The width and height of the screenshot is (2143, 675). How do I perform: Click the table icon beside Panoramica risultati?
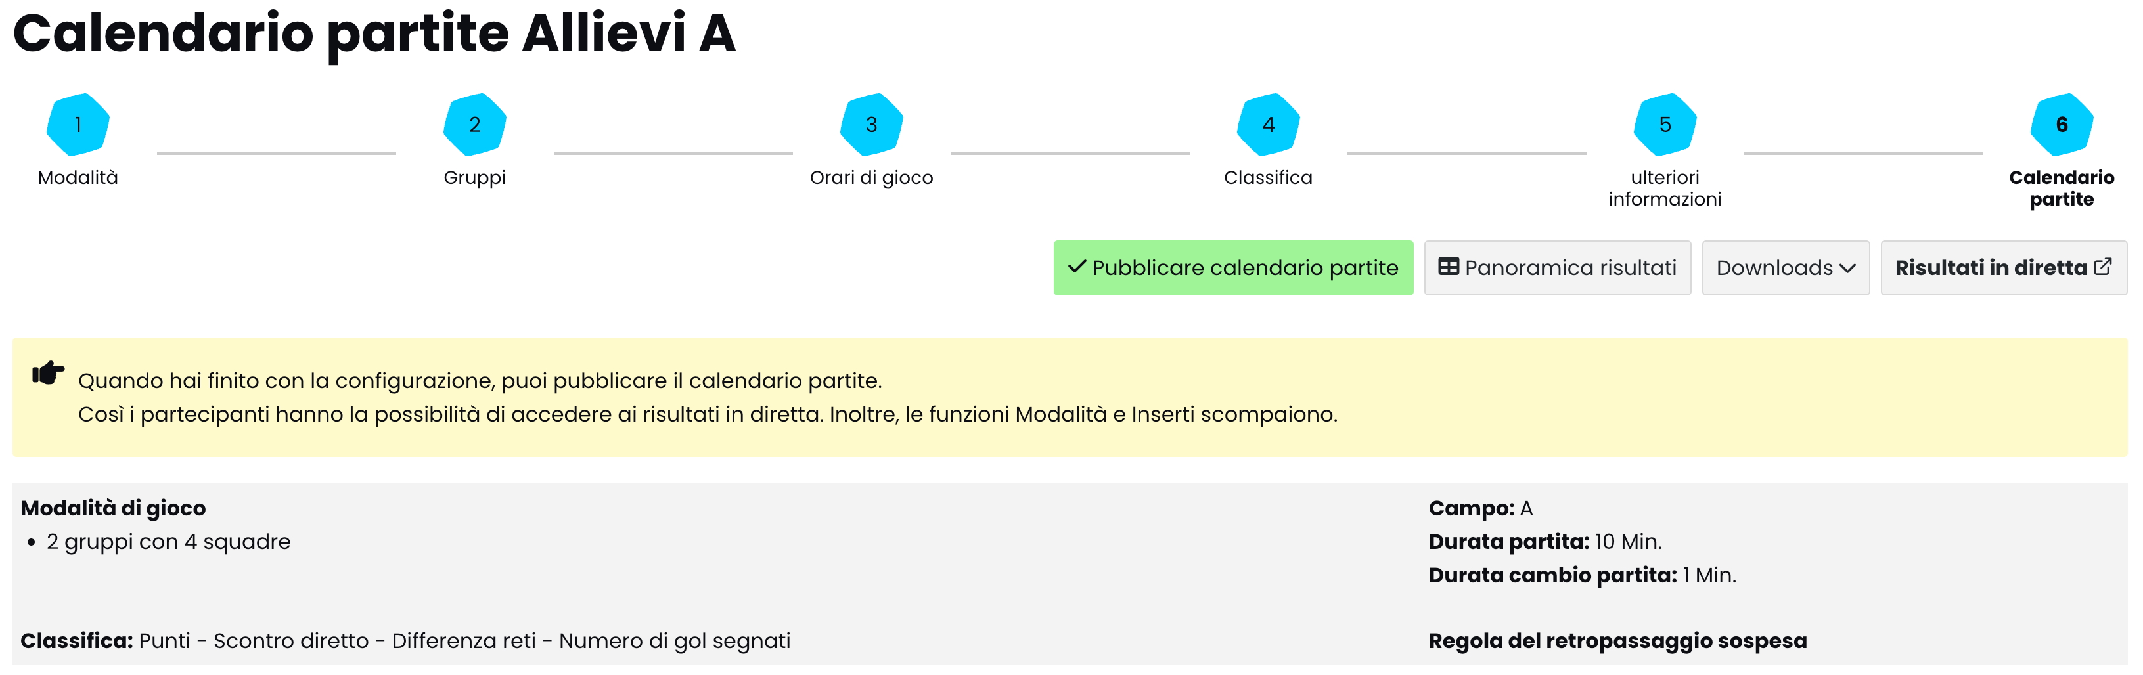1449,267
